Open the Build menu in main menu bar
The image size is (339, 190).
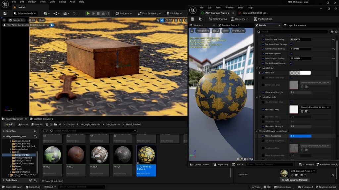point(52,2)
